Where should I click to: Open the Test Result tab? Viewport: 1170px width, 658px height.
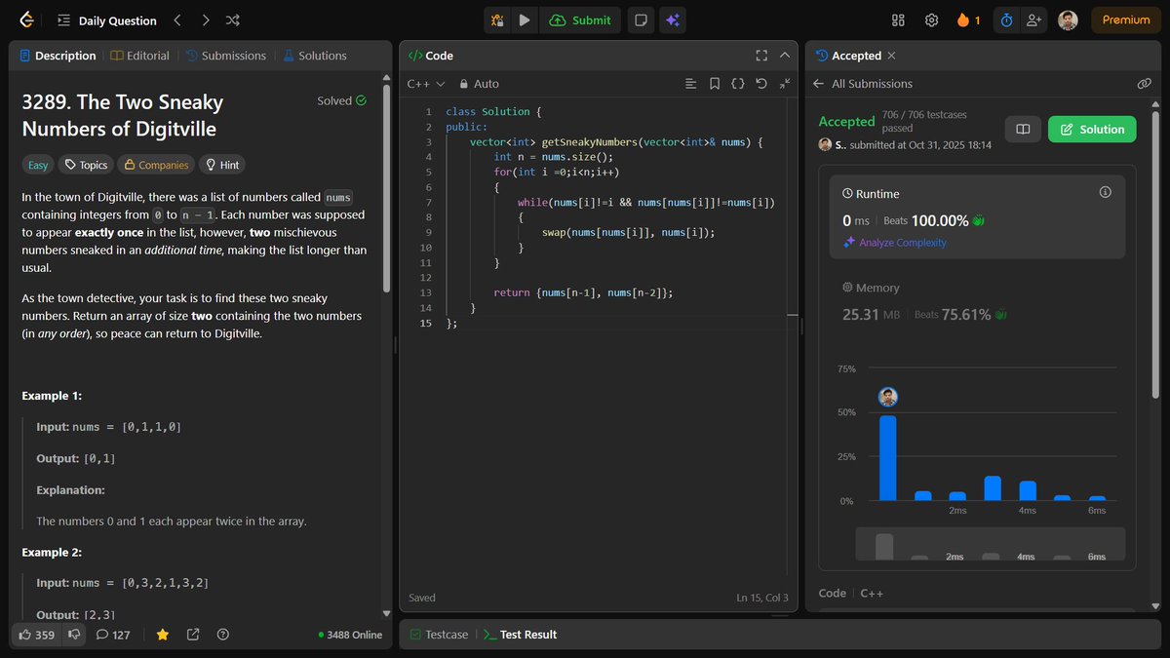521,635
